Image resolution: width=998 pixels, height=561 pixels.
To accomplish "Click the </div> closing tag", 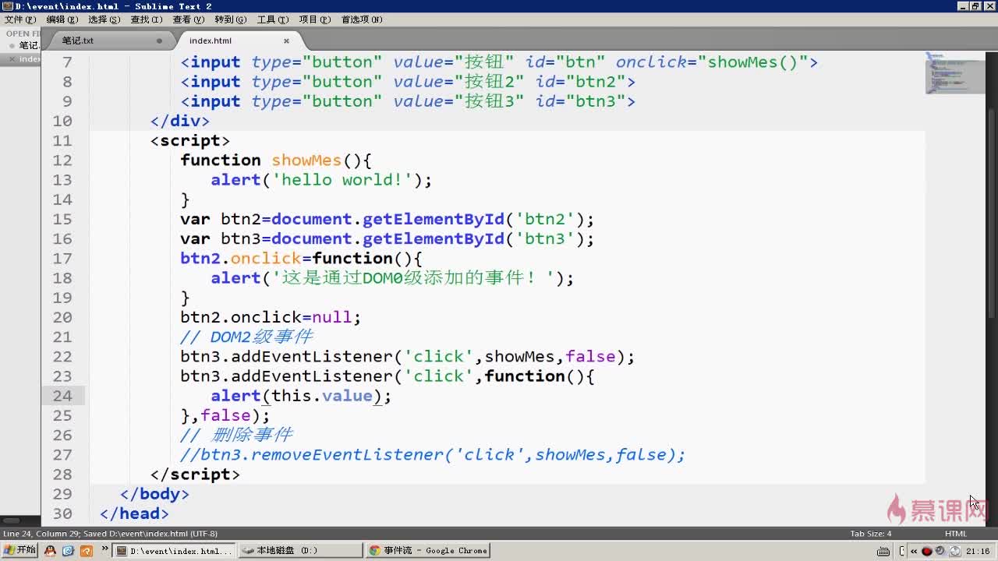I will (180, 121).
